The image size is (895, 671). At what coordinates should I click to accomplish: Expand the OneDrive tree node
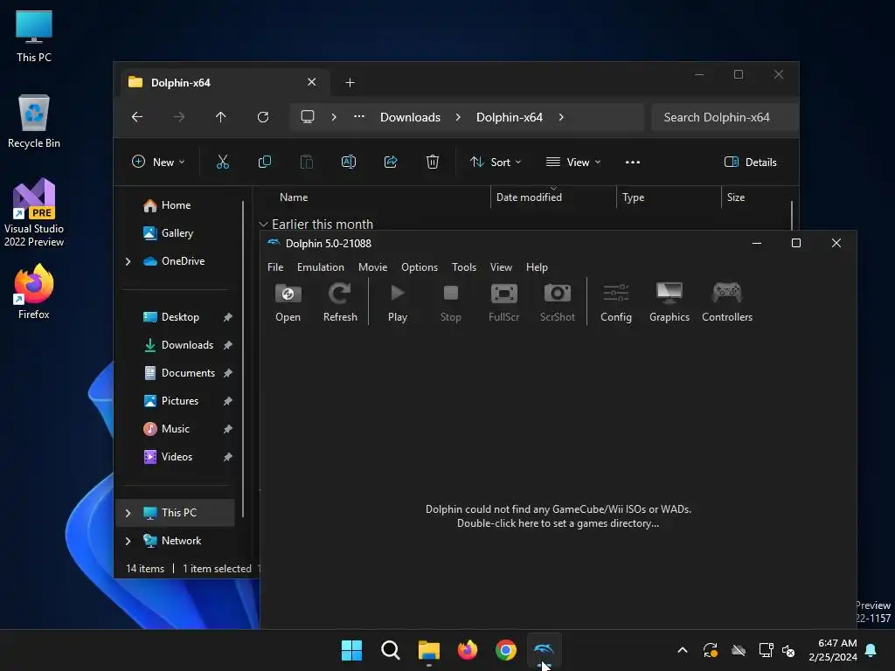pos(128,261)
